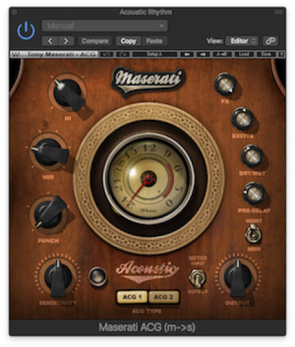295x347 pixels.
Task: Click the 'Acoustic Rhythm' window title
Action: click(x=145, y=12)
